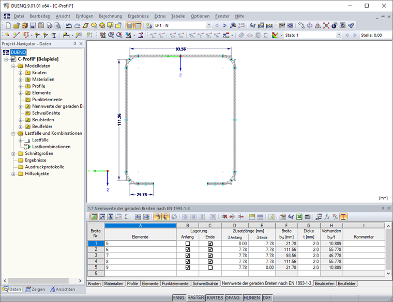
Task: Toggle the navigator panel display icon
Action: [130, 25]
